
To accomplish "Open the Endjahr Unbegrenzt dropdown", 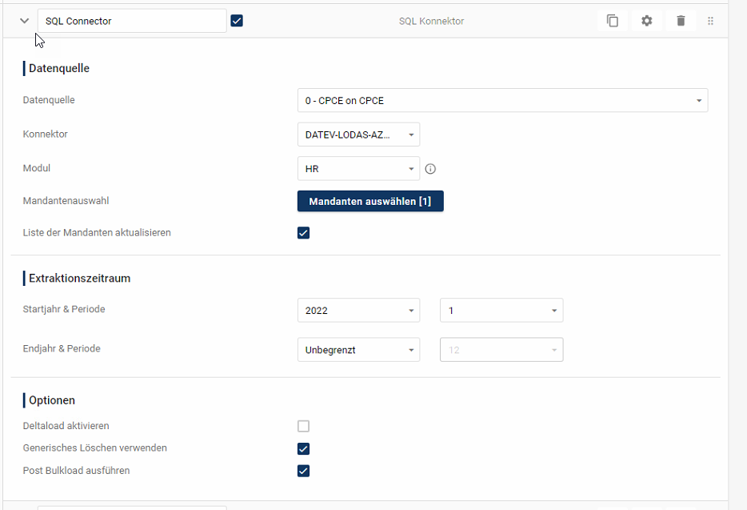I will pos(358,350).
